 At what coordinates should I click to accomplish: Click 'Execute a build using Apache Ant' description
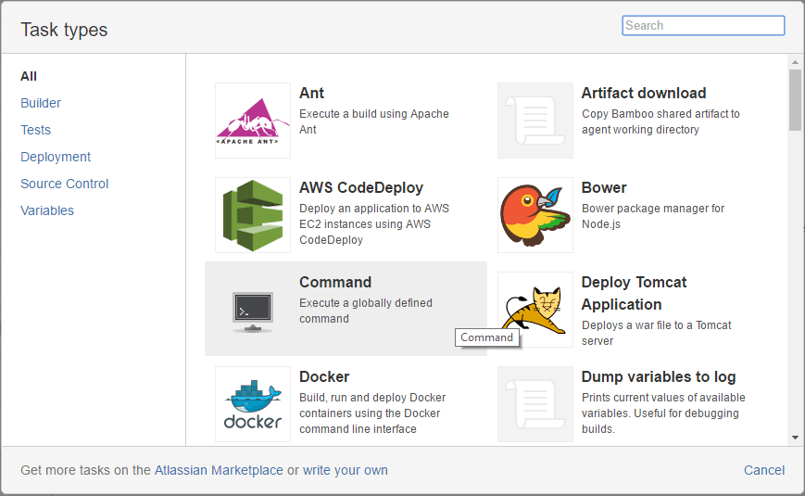click(374, 121)
